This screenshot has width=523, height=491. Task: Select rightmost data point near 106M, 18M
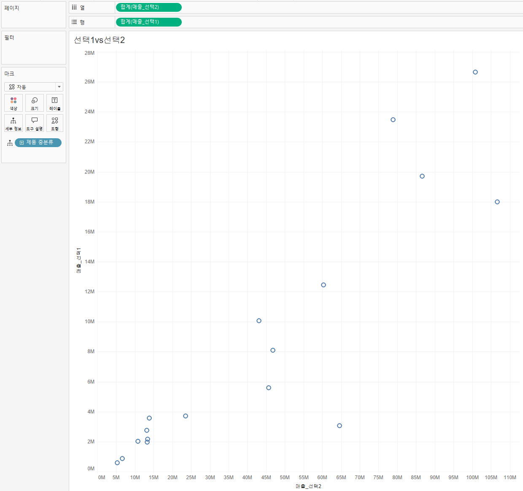click(497, 202)
